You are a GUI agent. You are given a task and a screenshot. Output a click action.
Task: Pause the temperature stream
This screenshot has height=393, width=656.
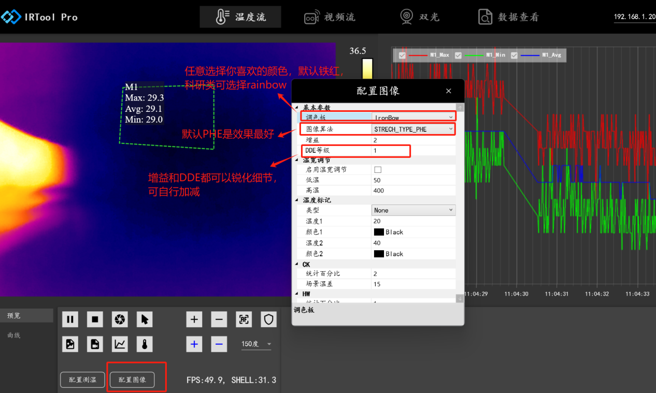pyautogui.click(x=70, y=319)
